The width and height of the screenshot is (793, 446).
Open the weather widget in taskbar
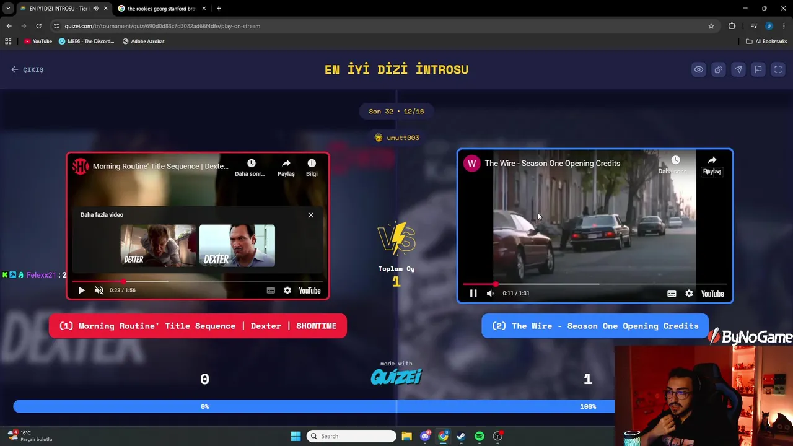coord(30,436)
